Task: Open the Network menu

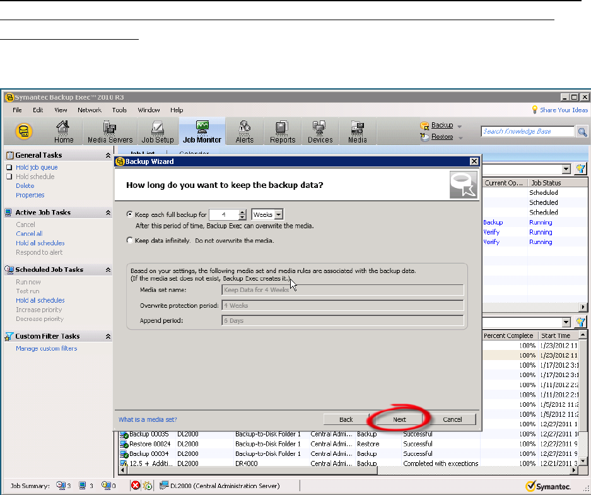Action: [x=90, y=110]
